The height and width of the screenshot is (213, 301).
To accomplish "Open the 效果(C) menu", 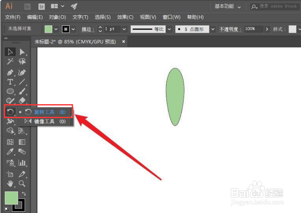I will tap(125, 17).
